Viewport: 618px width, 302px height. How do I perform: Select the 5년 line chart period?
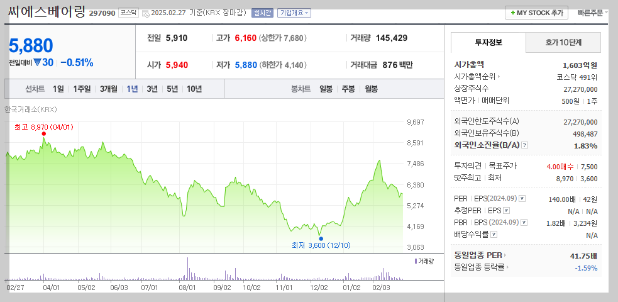pyautogui.click(x=172, y=89)
